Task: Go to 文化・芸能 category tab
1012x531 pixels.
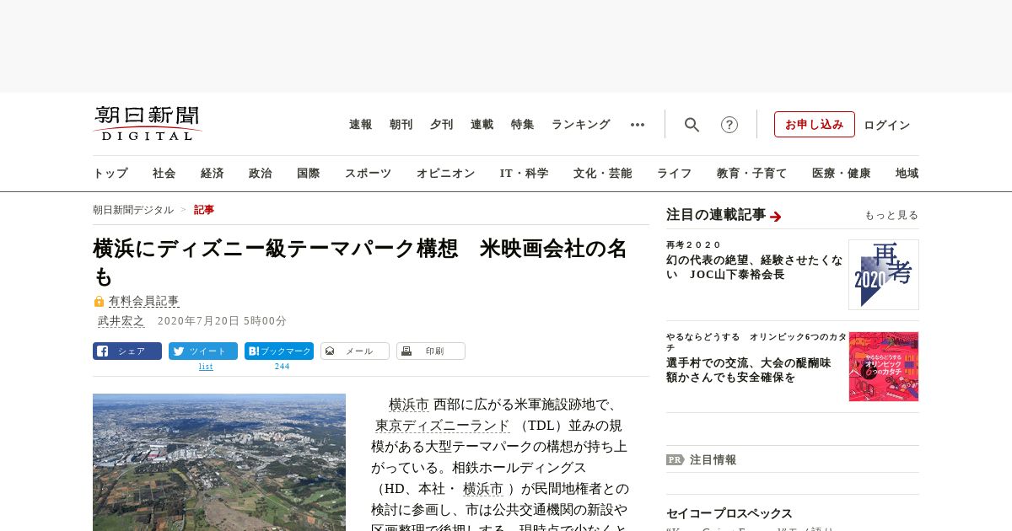Action: (x=603, y=174)
